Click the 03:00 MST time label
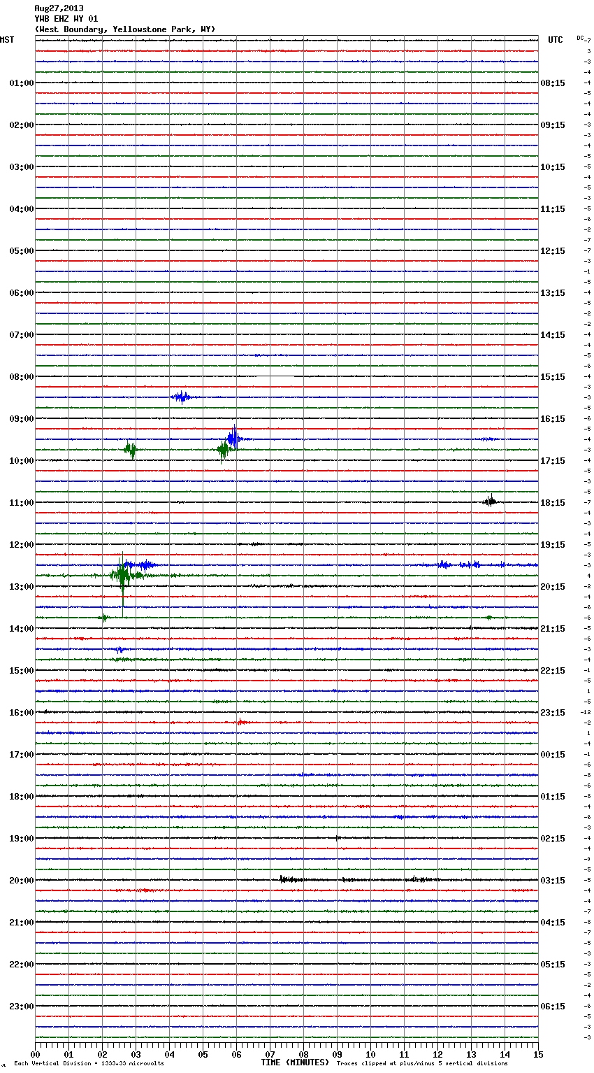This screenshot has height=1073, width=594. pyautogui.click(x=22, y=167)
